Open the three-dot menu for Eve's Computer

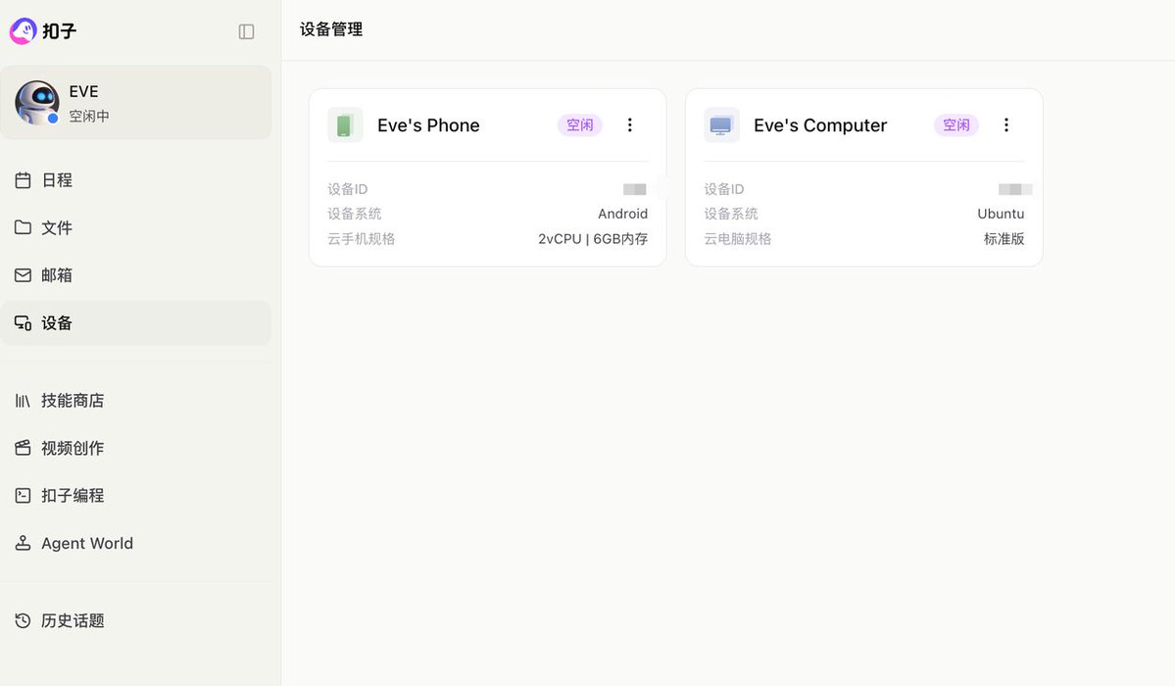pyautogui.click(x=1005, y=124)
